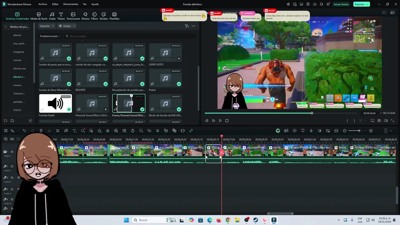
Task: Toggle the green auto-link icon
Action: click(191, 131)
